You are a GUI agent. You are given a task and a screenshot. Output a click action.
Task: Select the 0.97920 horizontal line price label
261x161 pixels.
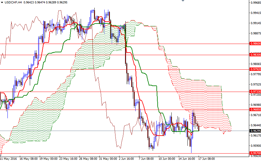pos(255,69)
